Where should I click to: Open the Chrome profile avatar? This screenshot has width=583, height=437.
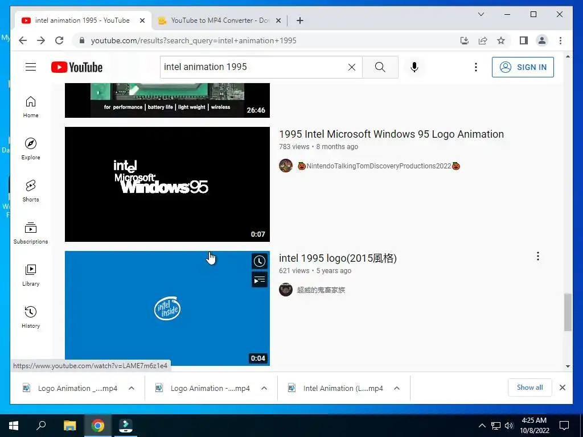pyautogui.click(x=542, y=40)
